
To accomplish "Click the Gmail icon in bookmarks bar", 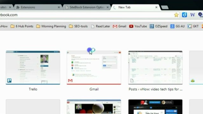I will [115, 26].
